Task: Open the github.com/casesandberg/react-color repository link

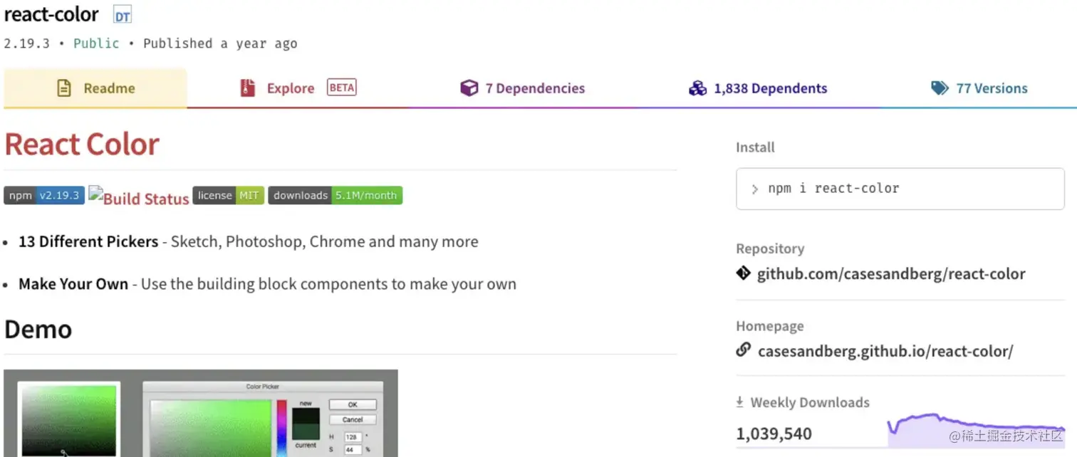Action: [x=891, y=274]
